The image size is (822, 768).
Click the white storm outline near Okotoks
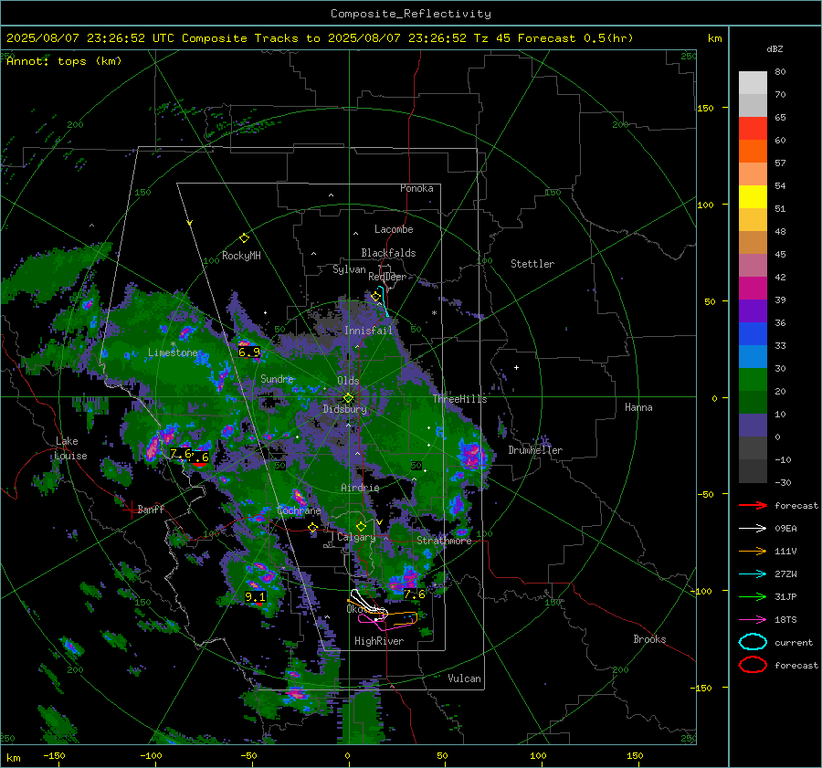coord(367,603)
